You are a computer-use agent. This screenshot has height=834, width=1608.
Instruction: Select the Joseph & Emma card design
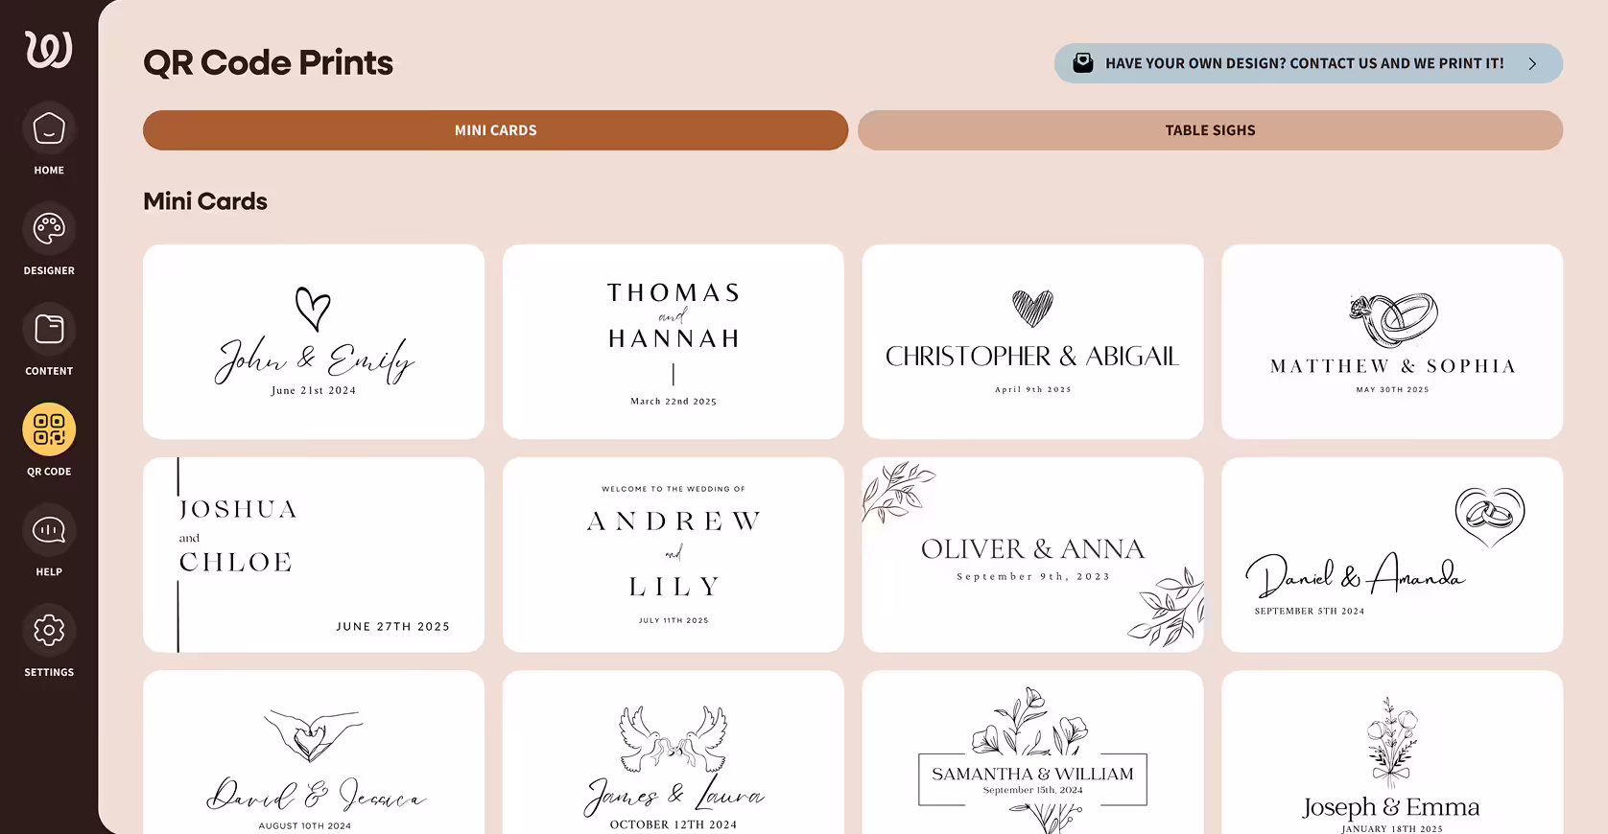pos(1392,753)
